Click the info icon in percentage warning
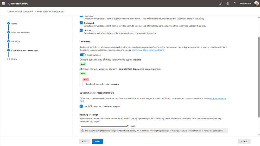The height and width of the screenshot is (146, 260). (x=83, y=131)
